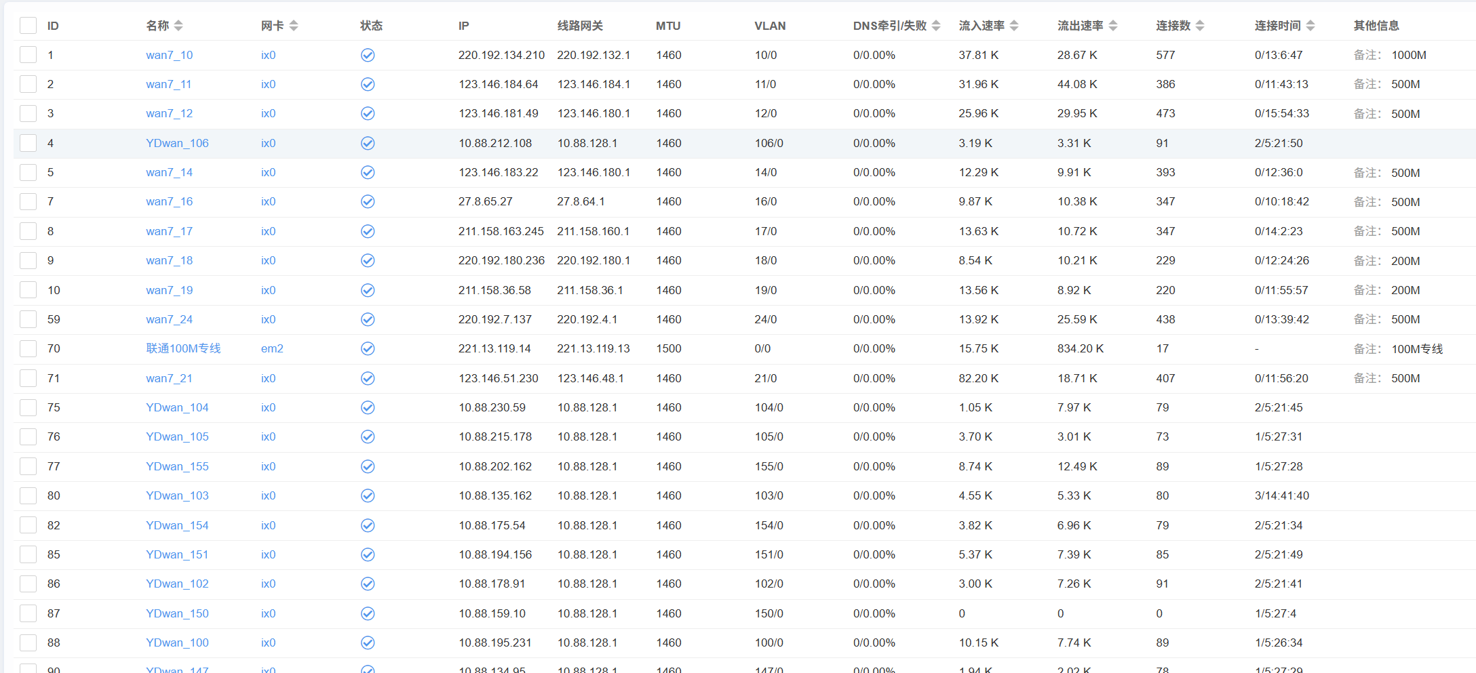This screenshot has height=673, width=1476.
Task: Sort by 网卡 column arrows
Action: pos(294,26)
